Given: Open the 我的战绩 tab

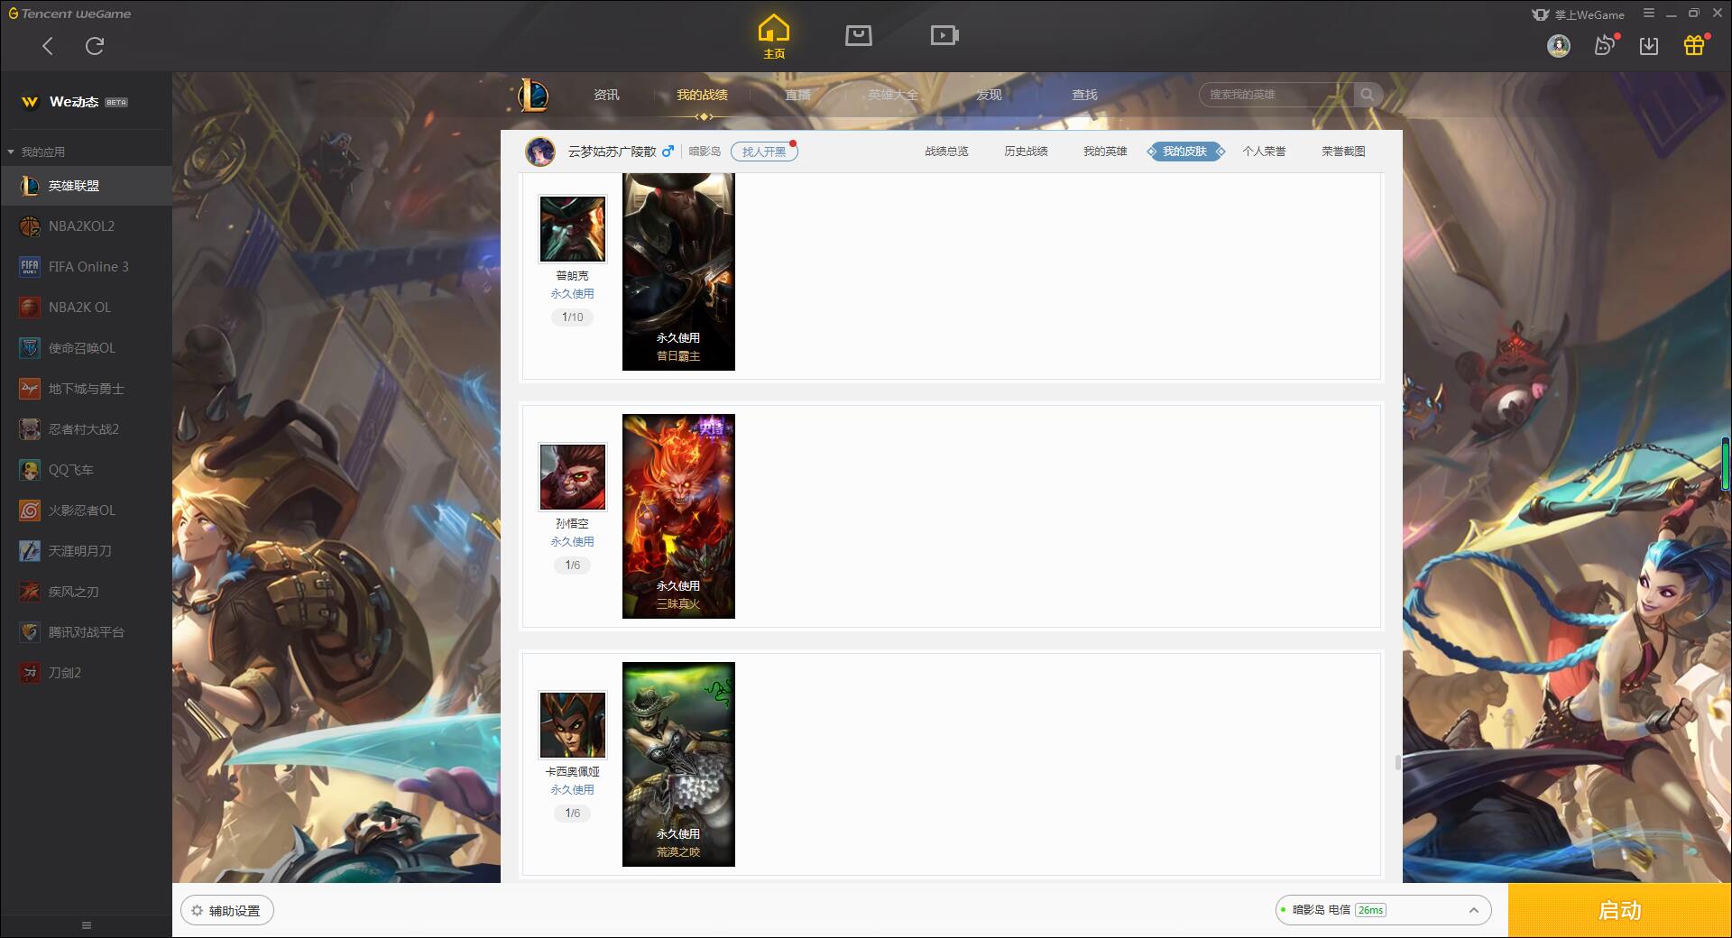Looking at the screenshot, I should [702, 95].
